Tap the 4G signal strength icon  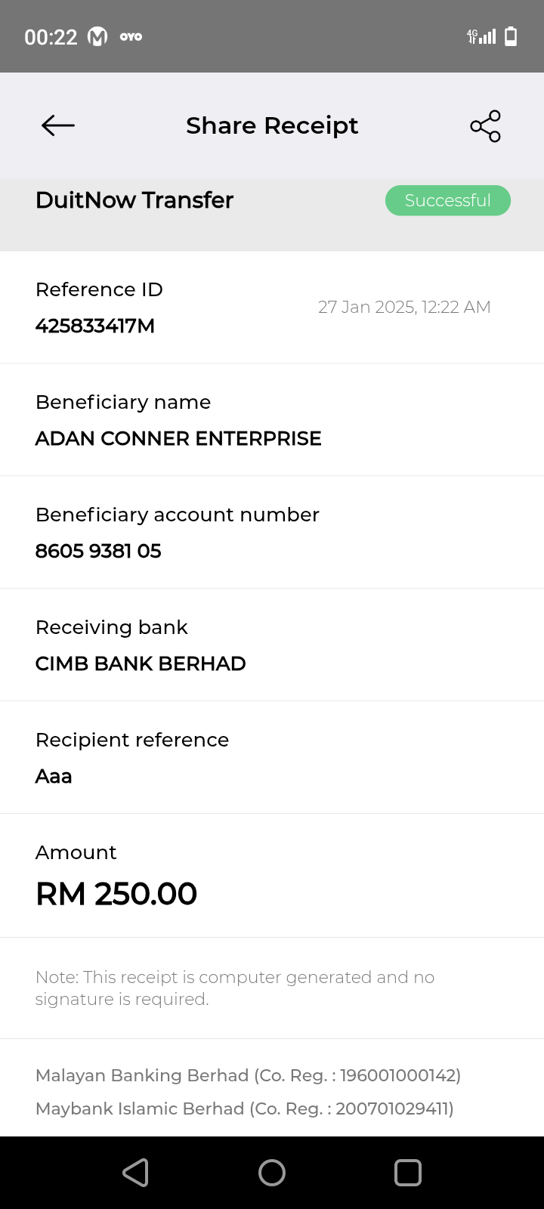click(481, 36)
